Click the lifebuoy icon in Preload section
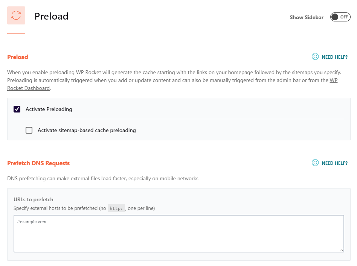The image size is (357, 266). 315,57
